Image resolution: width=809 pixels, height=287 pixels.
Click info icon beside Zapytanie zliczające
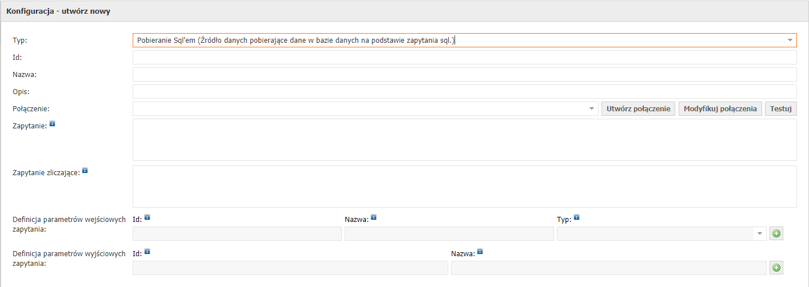85,170
